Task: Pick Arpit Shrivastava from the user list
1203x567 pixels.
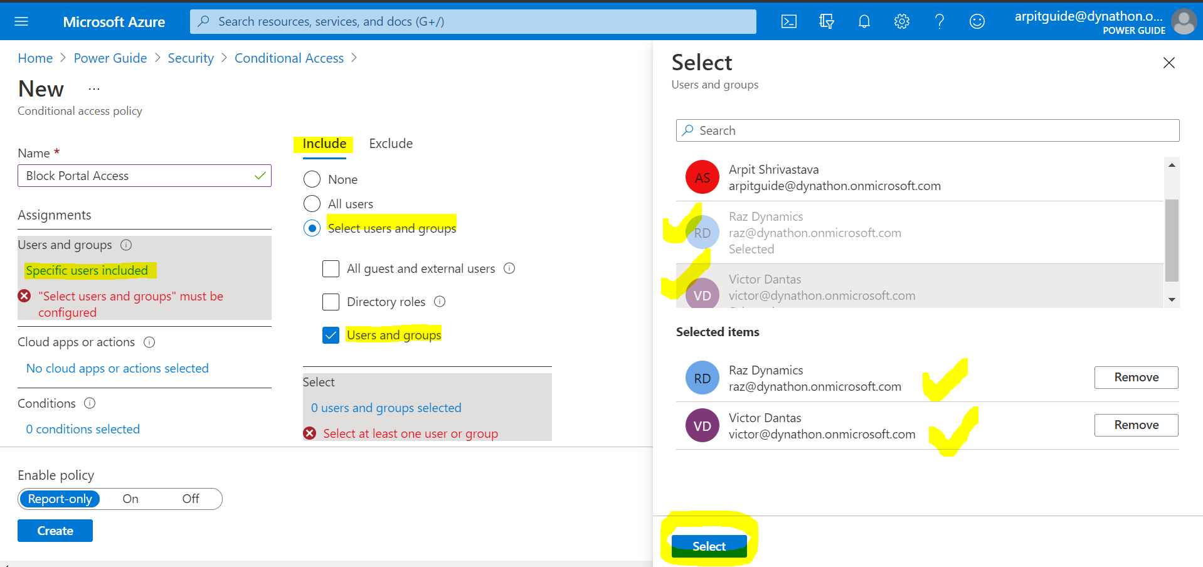Action: (919, 178)
